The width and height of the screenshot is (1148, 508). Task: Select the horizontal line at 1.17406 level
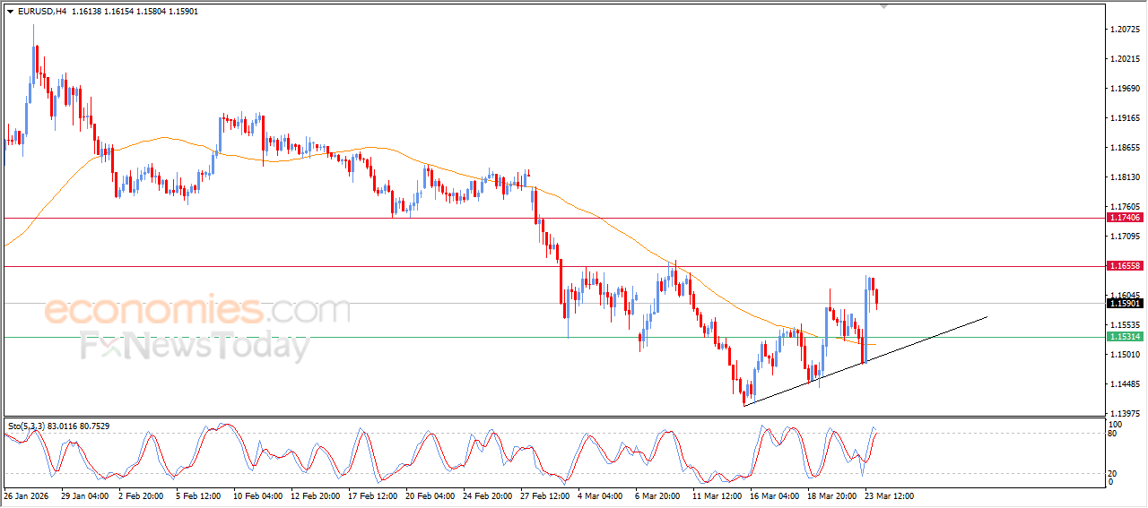coord(553,218)
